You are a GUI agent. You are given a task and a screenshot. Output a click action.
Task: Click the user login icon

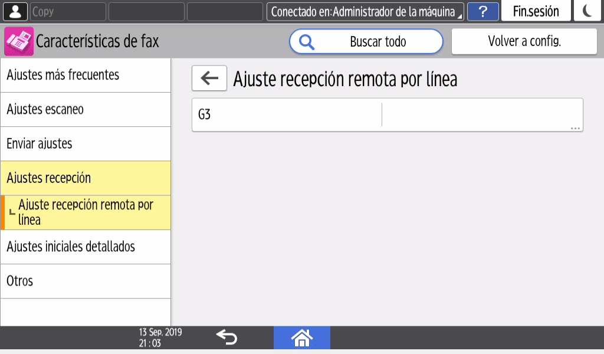coord(16,11)
